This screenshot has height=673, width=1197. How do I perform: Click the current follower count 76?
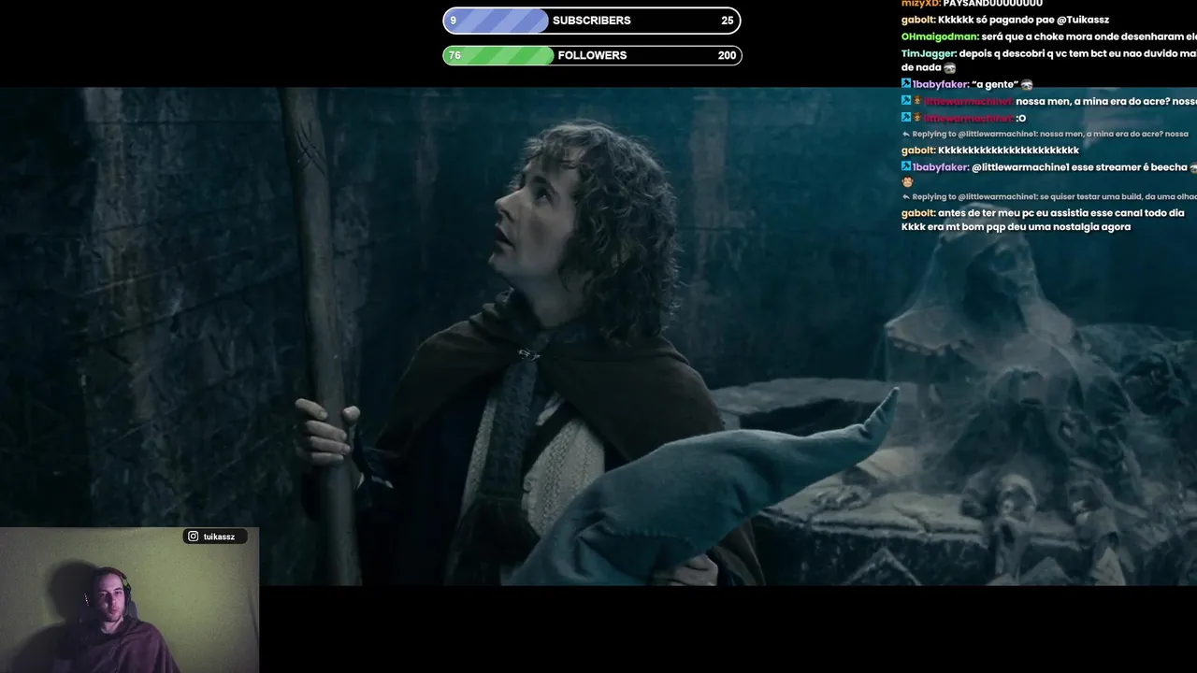point(454,55)
